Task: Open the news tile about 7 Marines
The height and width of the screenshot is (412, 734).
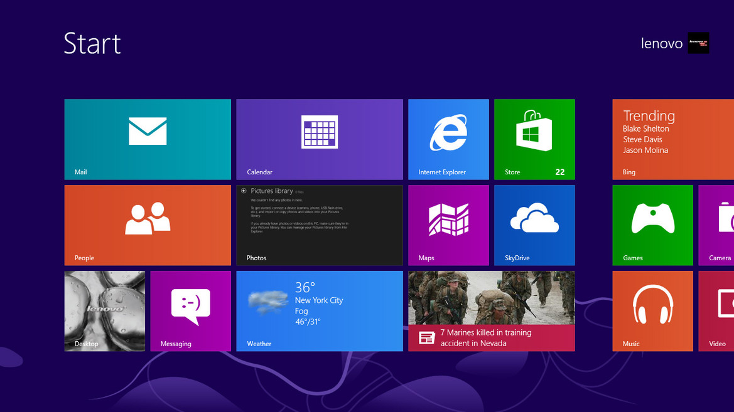Action: pos(492,311)
